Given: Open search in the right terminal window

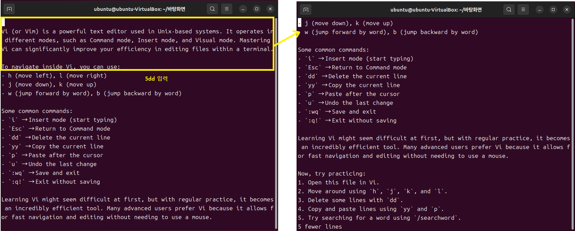Looking at the screenshot, I should (509, 10).
